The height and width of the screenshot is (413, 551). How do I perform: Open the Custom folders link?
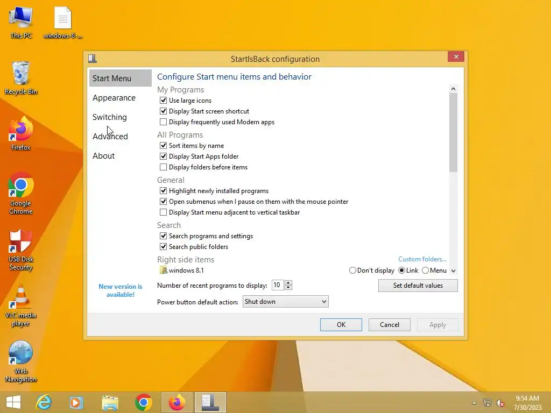click(x=422, y=259)
